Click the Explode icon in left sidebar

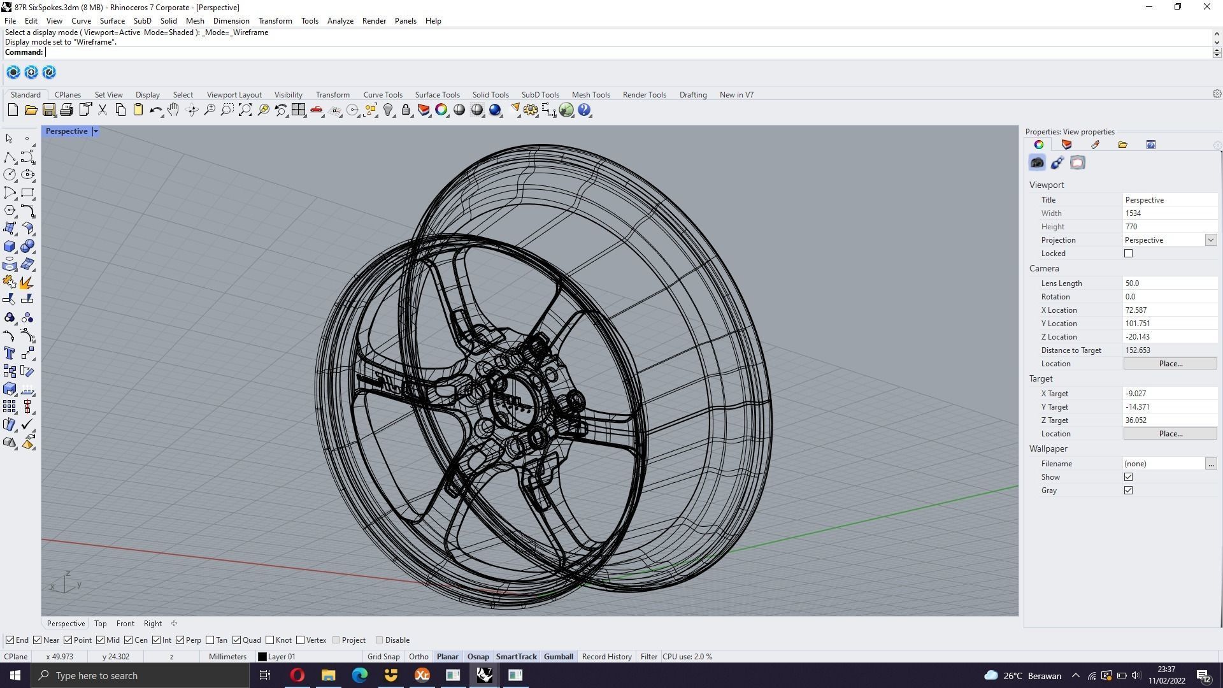click(27, 282)
